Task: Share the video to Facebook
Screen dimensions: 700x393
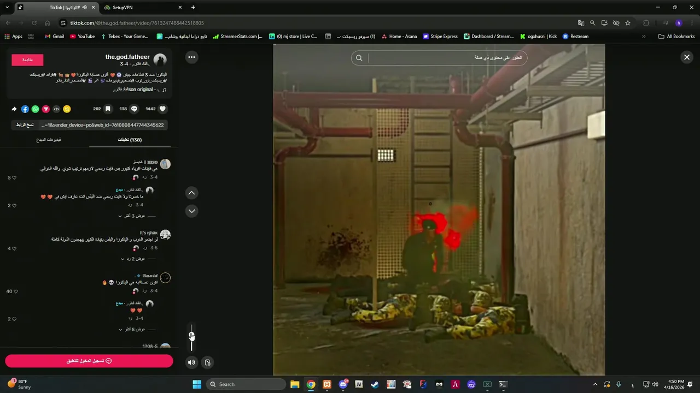Action: (25, 109)
